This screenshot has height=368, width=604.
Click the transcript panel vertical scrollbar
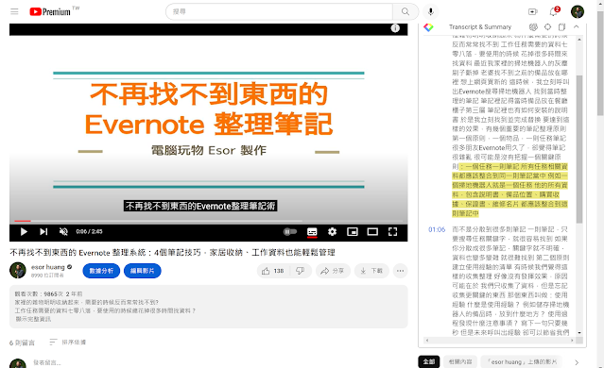point(579,150)
